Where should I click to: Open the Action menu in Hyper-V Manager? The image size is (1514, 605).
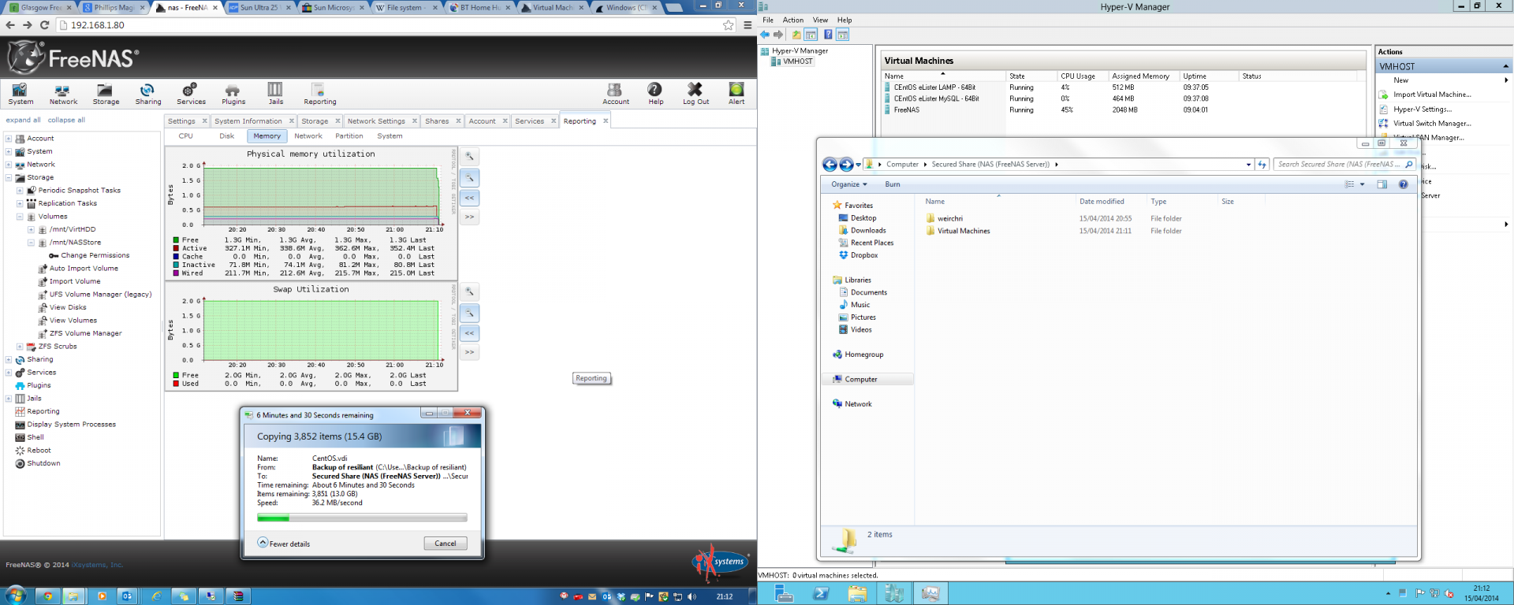point(793,20)
